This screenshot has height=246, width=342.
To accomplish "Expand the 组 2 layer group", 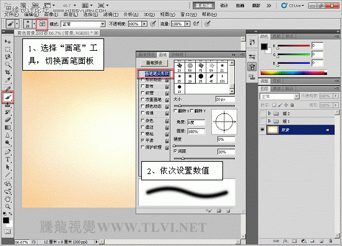I will (x=270, y=113).
